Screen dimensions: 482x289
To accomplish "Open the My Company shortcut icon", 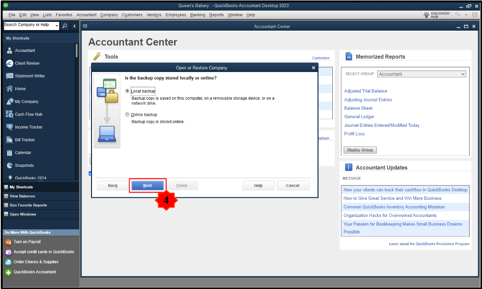I will pyautogui.click(x=10, y=102).
